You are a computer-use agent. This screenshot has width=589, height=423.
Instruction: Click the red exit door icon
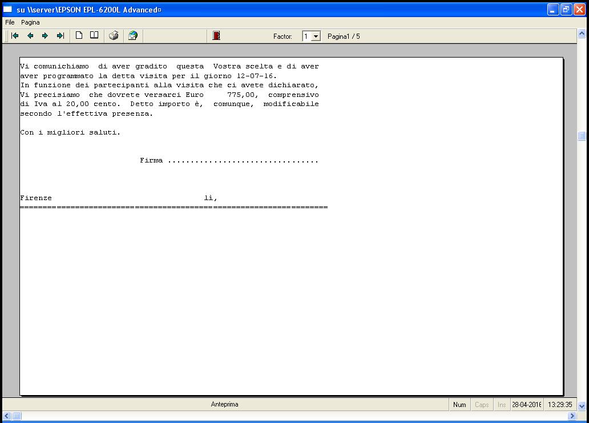pos(216,36)
